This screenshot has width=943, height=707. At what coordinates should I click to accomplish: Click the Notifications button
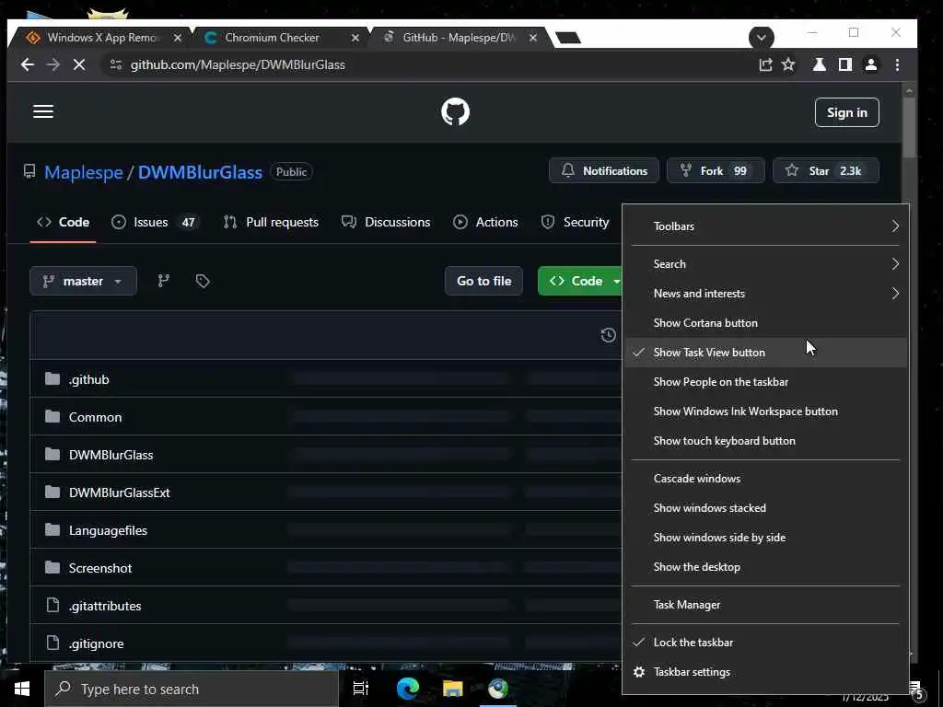tap(604, 170)
